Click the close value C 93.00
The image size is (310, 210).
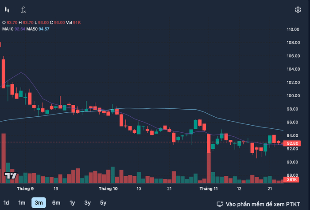pos(57,23)
